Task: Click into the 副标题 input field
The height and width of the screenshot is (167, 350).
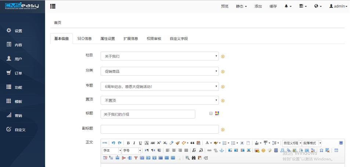Action: 159,129
